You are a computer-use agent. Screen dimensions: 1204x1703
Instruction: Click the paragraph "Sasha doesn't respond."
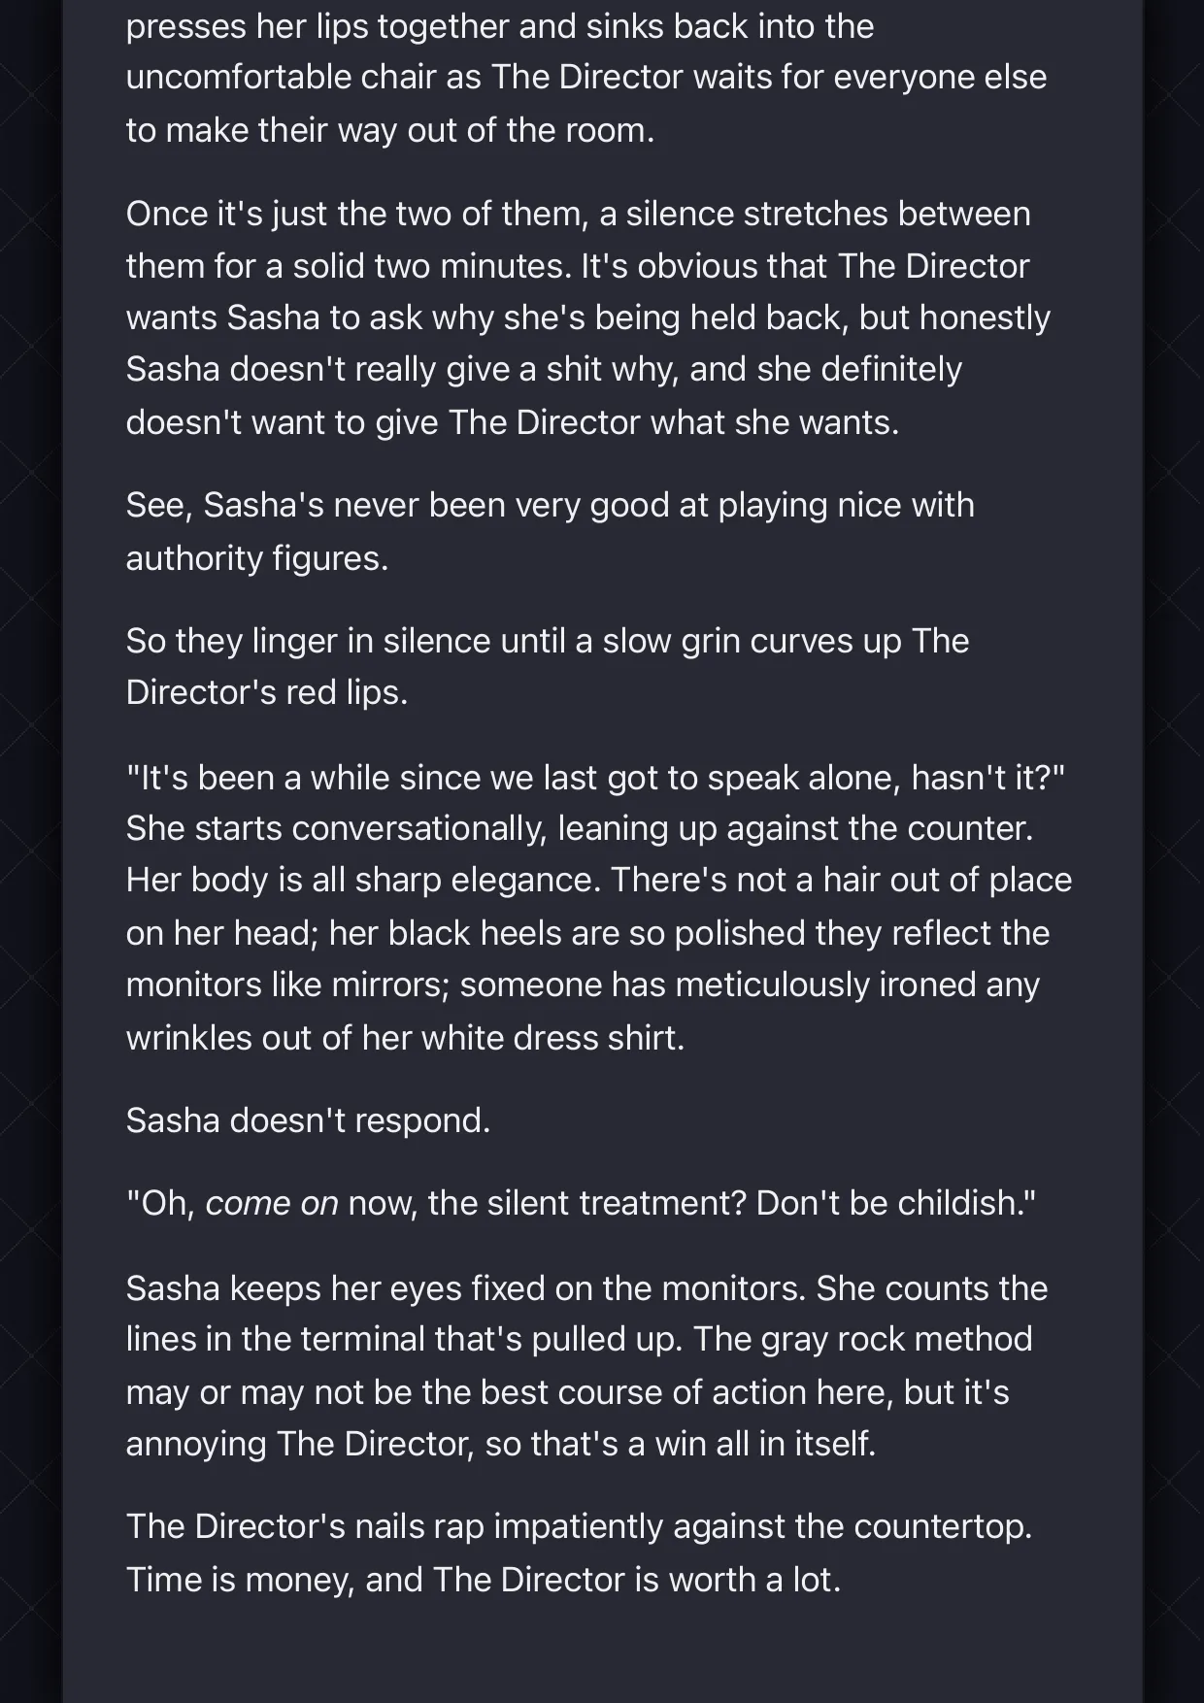[308, 1120]
